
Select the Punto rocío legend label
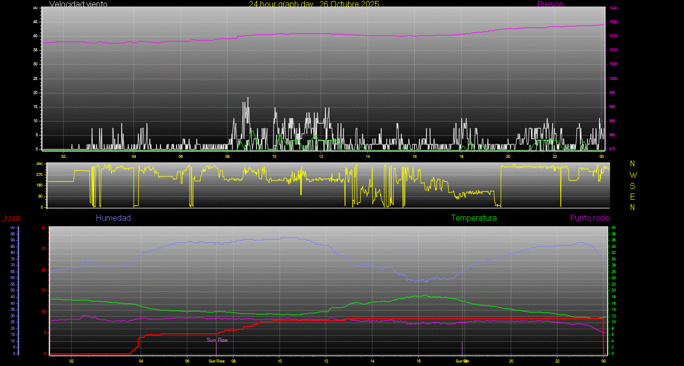coord(589,218)
